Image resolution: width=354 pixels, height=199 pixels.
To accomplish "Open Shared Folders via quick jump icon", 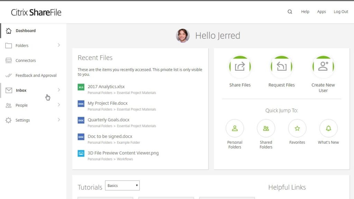I will [x=266, y=128].
